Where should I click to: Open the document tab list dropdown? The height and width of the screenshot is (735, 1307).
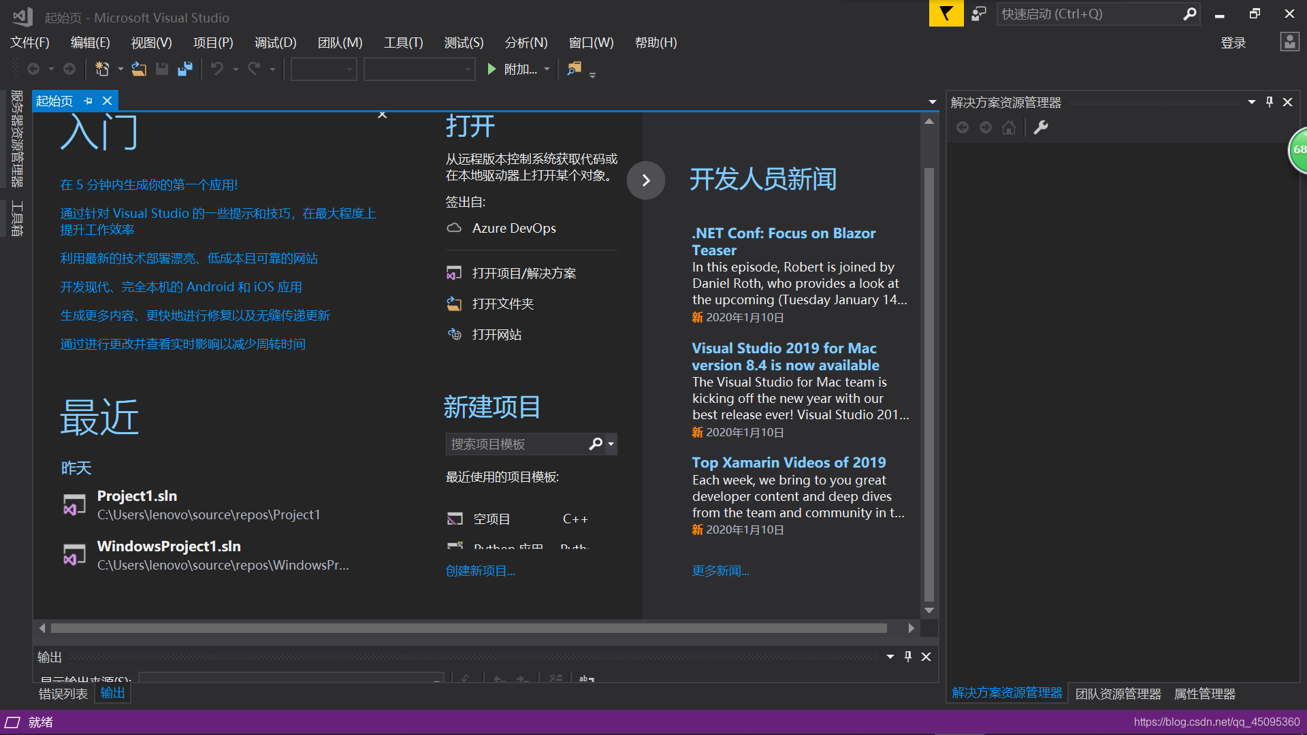point(933,102)
